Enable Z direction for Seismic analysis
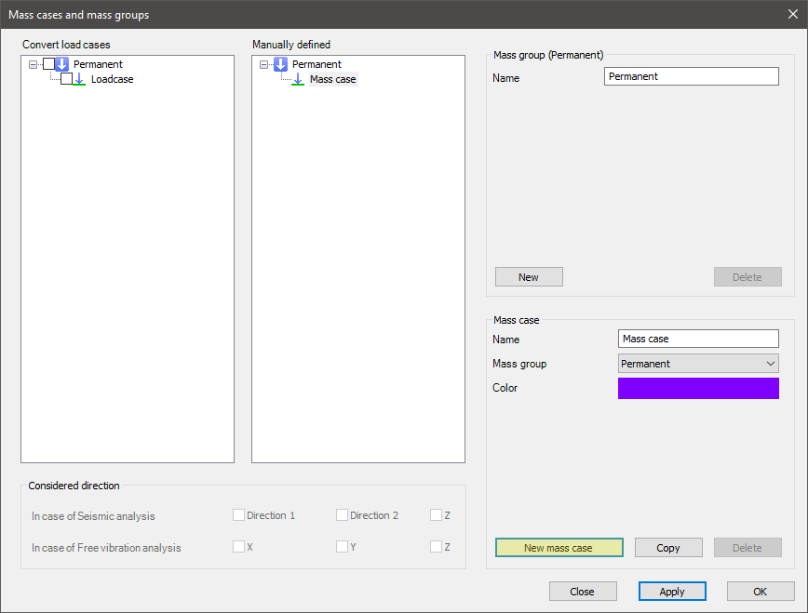This screenshot has width=808, height=613. (x=436, y=515)
